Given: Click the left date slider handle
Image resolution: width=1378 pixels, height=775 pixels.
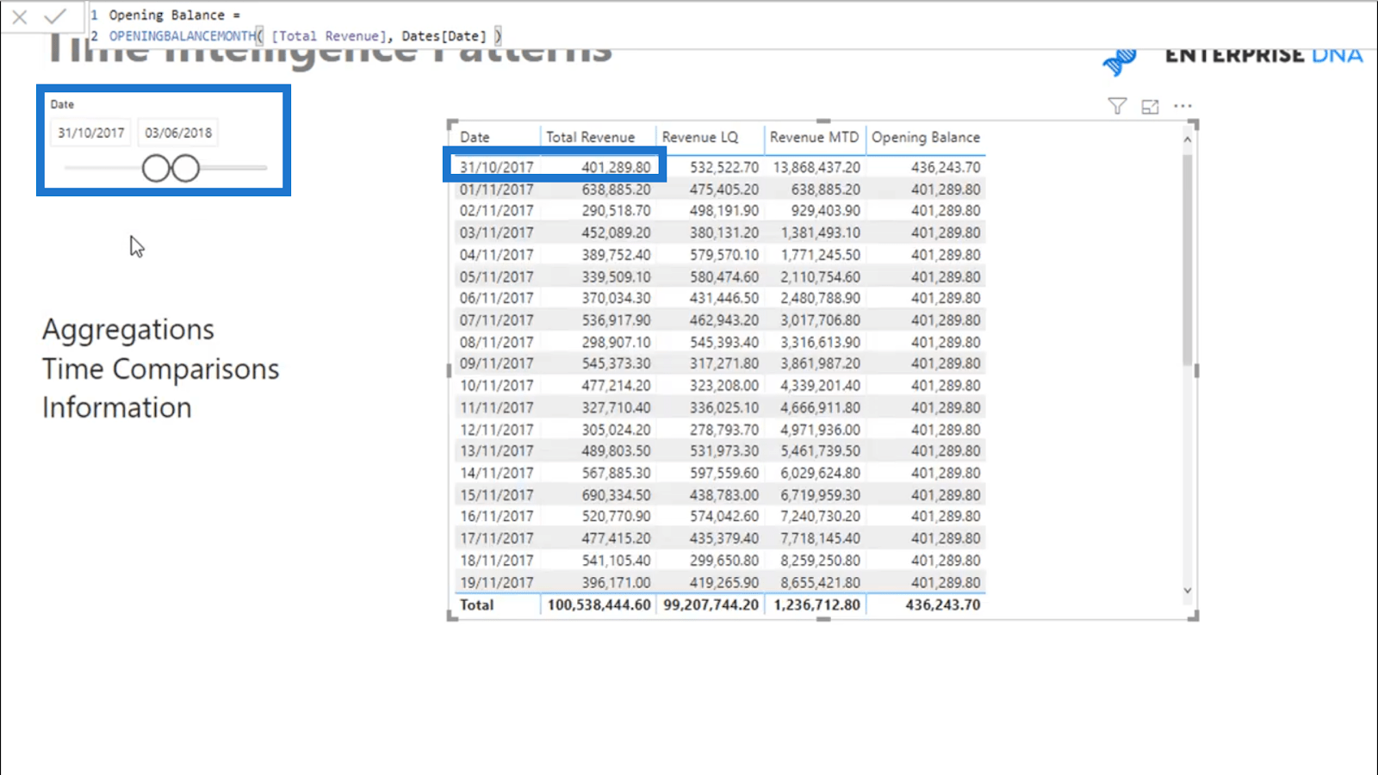Looking at the screenshot, I should click(x=156, y=168).
